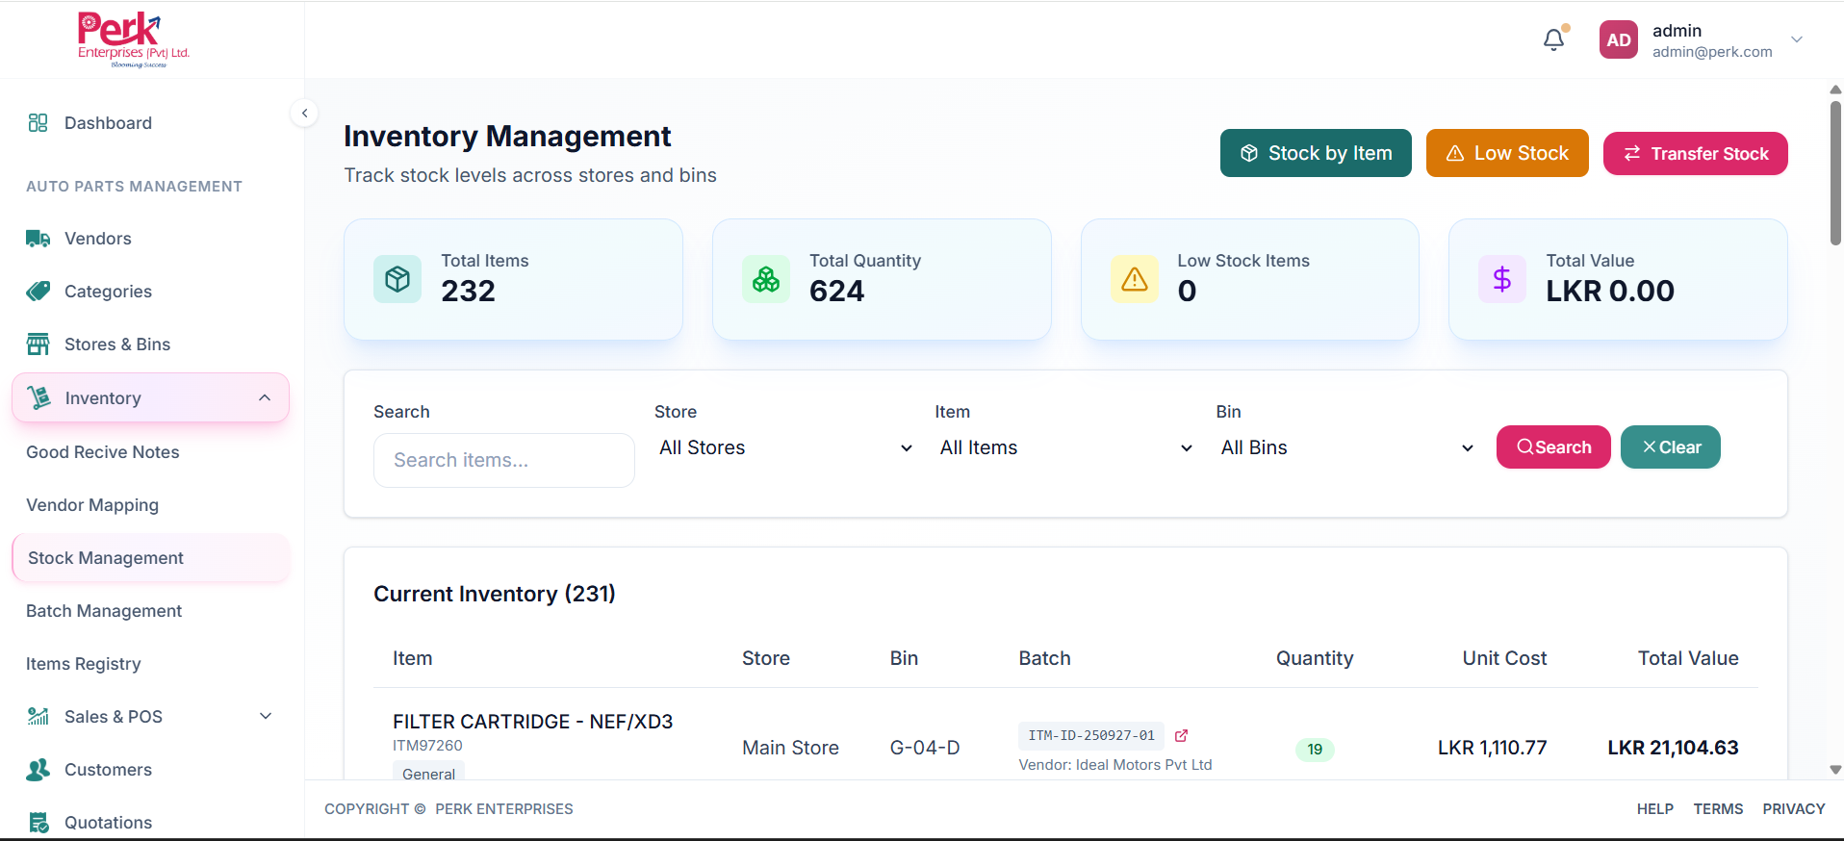Open the All Stores dropdown
The image size is (1844, 841).
pos(784,448)
